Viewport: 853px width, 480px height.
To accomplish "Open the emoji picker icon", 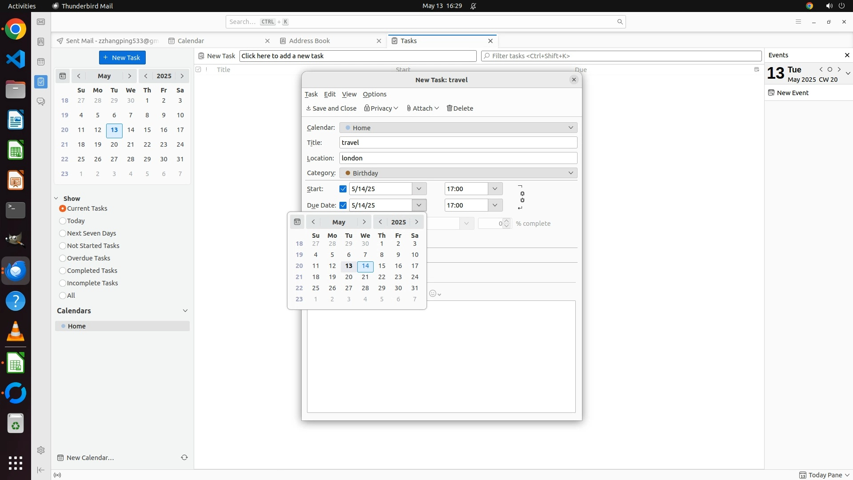I will [x=433, y=293].
